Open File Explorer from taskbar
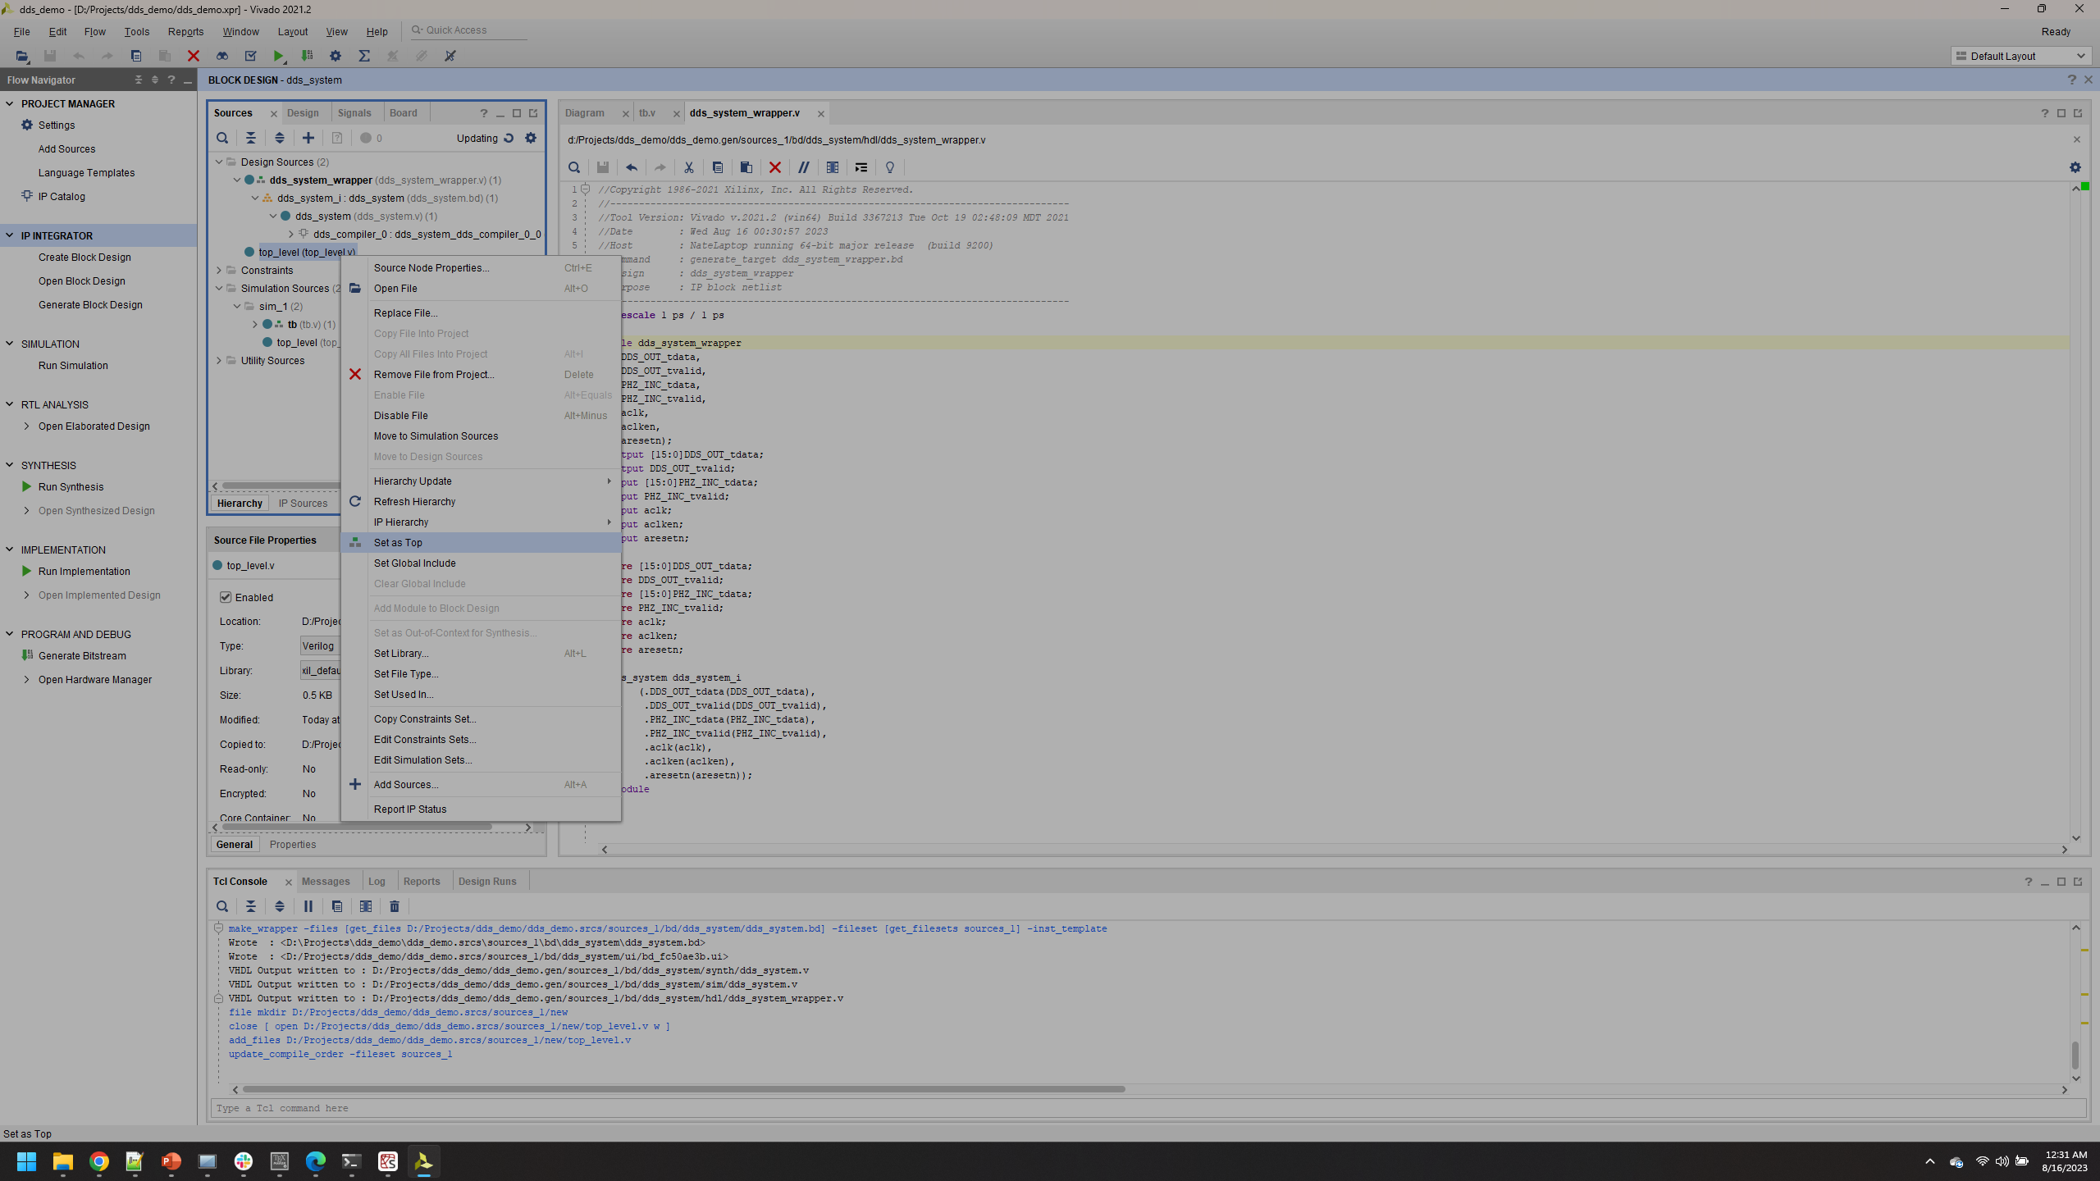The height and width of the screenshot is (1181, 2100). click(63, 1161)
